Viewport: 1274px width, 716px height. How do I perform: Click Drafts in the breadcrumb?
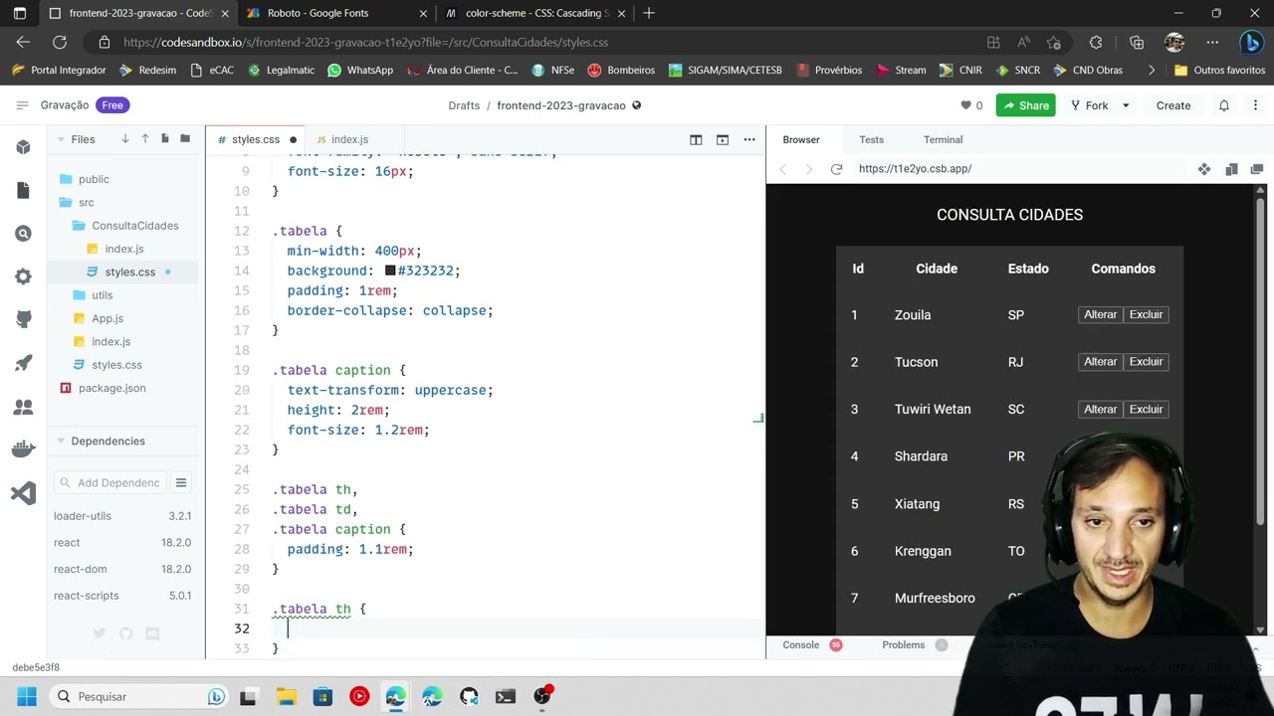tap(464, 105)
